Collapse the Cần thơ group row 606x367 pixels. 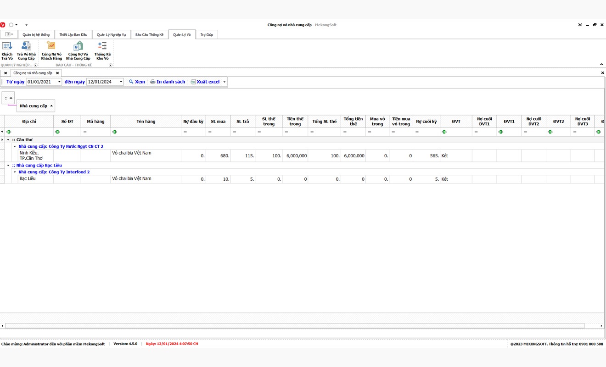click(8, 140)
